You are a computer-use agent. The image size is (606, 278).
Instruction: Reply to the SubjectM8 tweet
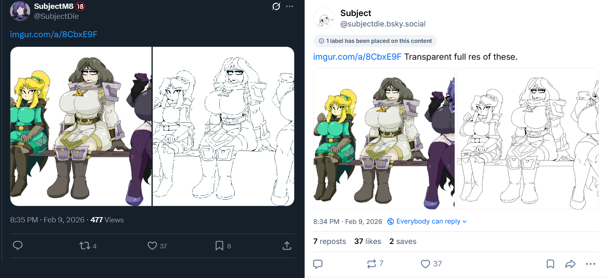(x=18, y=246)
